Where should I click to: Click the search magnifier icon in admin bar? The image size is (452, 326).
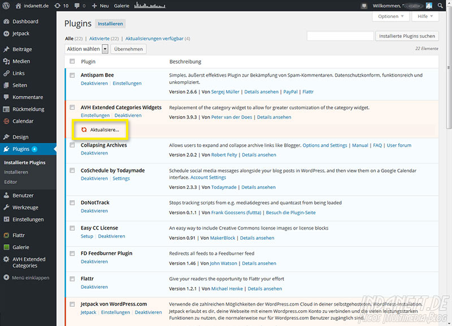pyautogui.click(x=440, y=6)
